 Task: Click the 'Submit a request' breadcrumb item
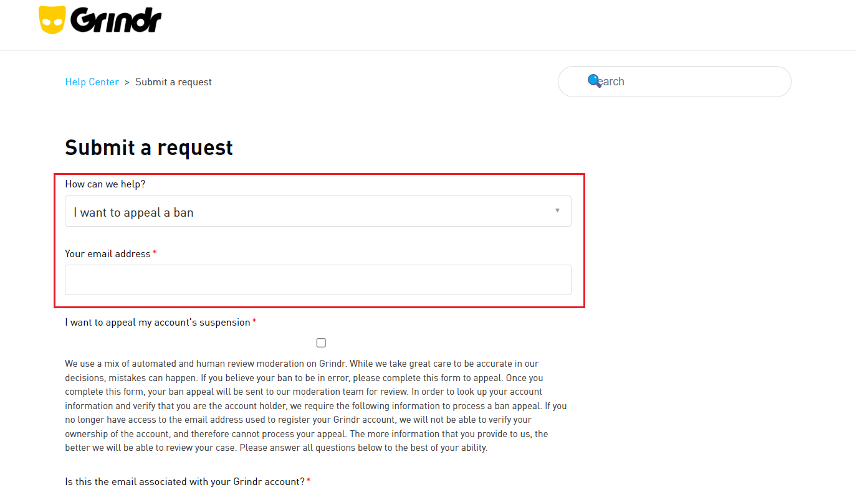[173, 82]
